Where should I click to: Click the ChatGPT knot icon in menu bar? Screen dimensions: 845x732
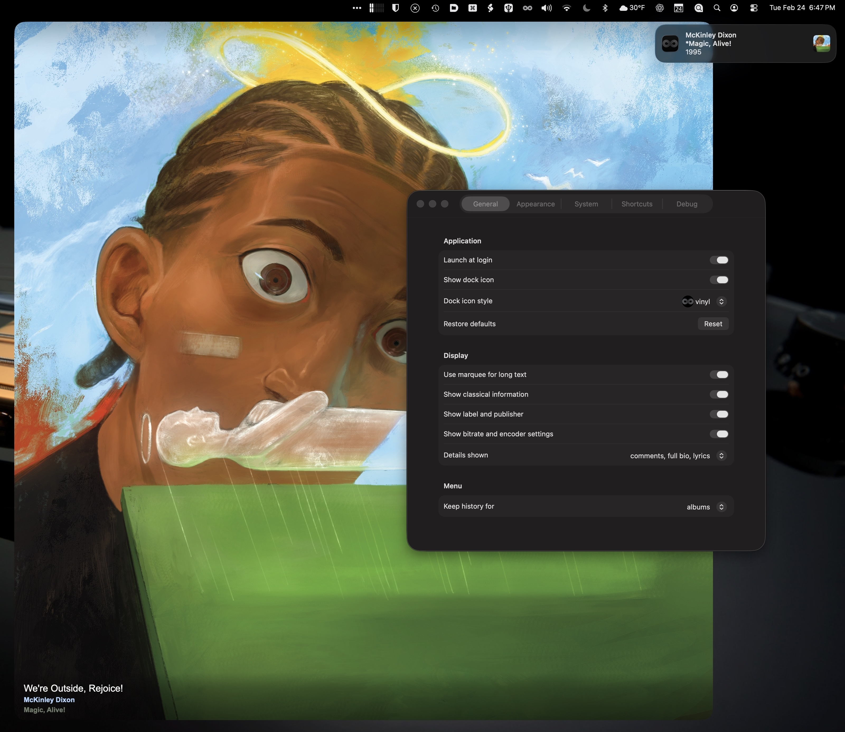tap(659, 8)
